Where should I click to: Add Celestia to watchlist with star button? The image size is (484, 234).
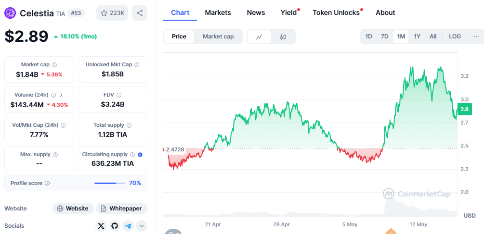[112, 13]
